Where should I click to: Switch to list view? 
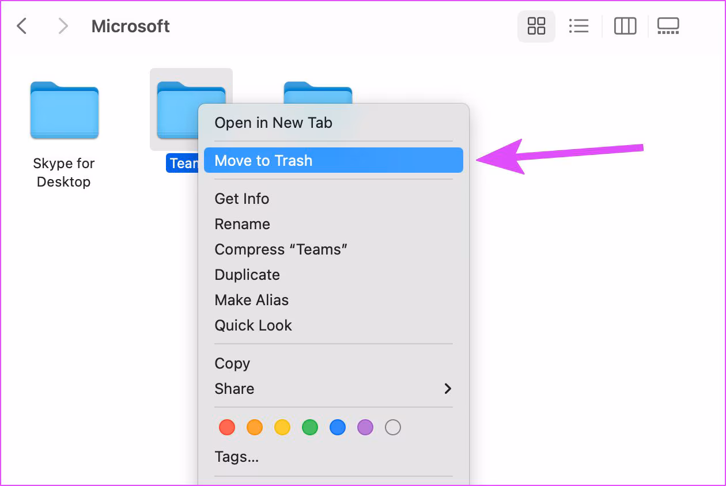pos(578,26)
